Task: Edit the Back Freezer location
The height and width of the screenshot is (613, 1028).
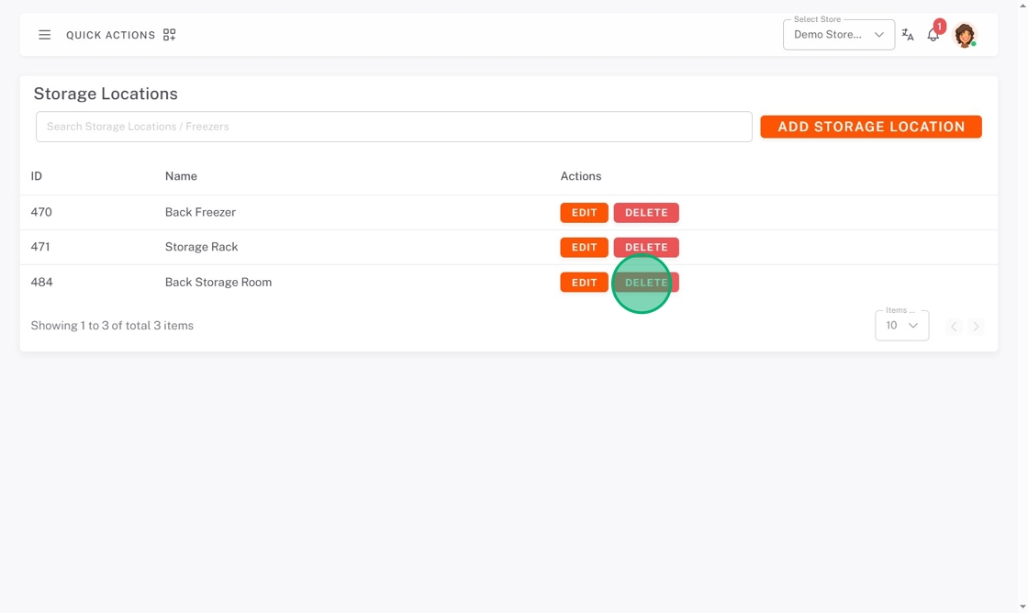Action: [584, 212]
